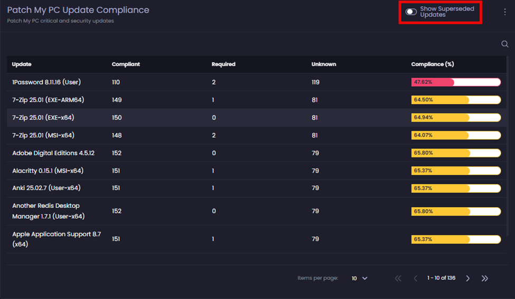The width and height of the screenshot is (515, 299).
Task: Select Another Redis Desktop Manager 1.7.1 update
Action: click(48, 211)
